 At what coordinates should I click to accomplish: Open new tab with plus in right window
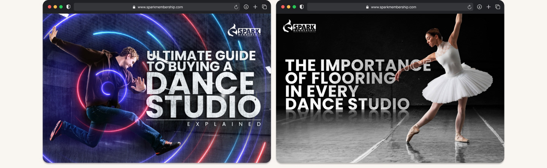[x=489, y=7]
